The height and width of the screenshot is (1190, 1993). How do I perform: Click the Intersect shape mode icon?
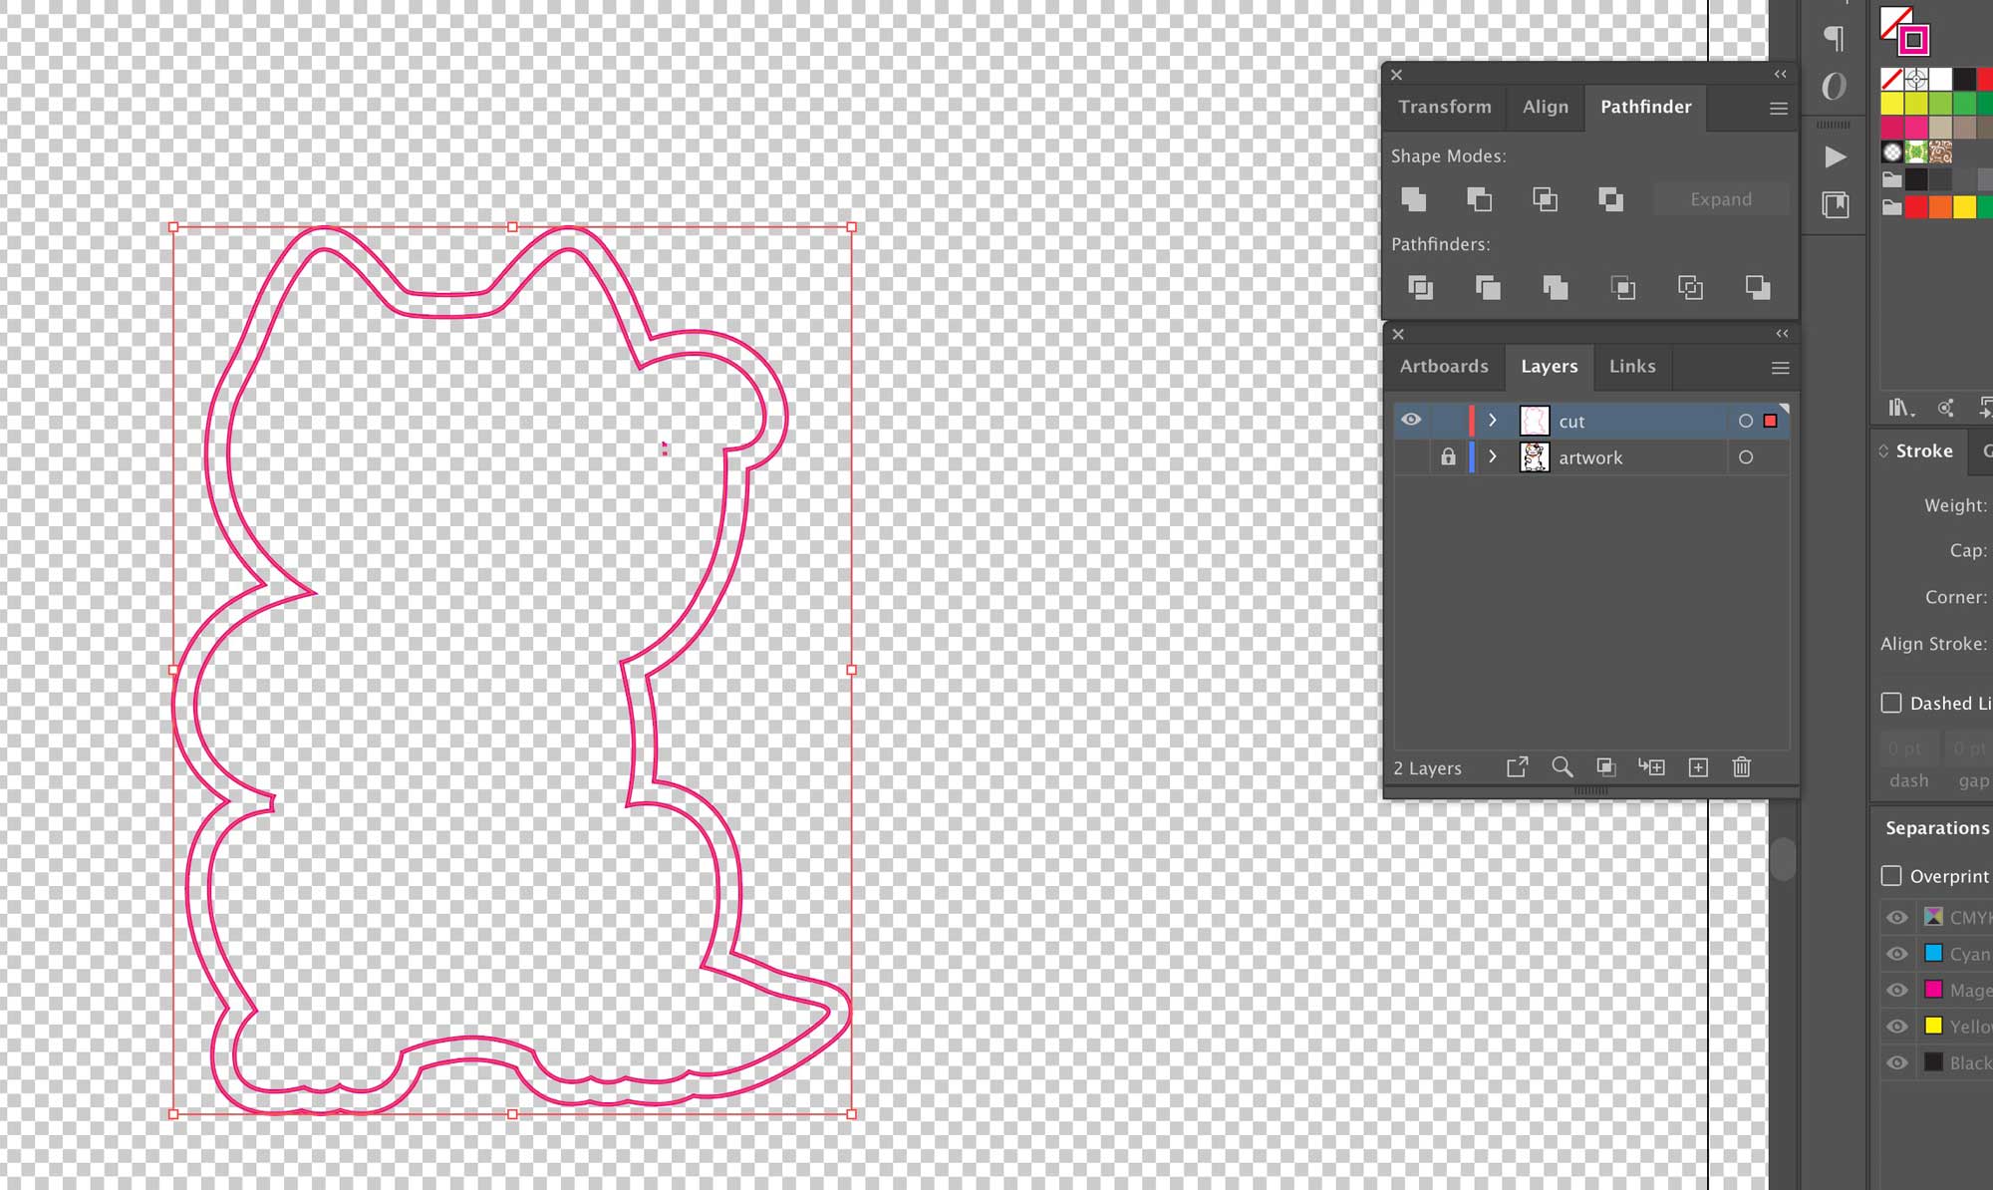pos(1546,198)
